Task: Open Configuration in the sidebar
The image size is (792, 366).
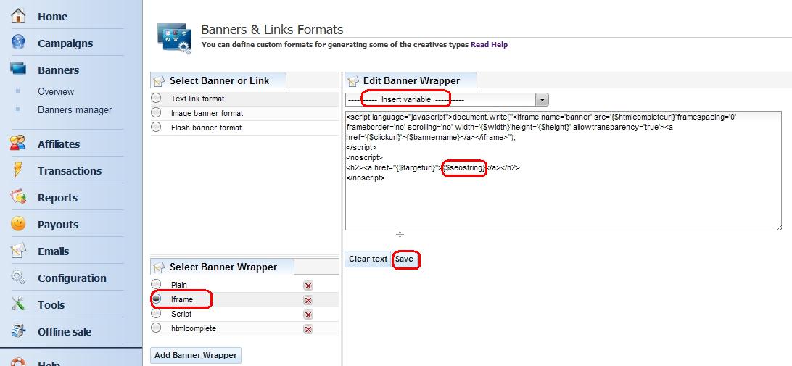Action: pos(72,278)
